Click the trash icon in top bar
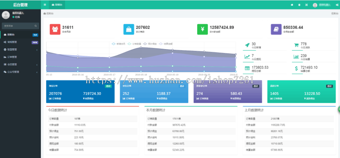The image size is (340, 158). coord(299,5)
